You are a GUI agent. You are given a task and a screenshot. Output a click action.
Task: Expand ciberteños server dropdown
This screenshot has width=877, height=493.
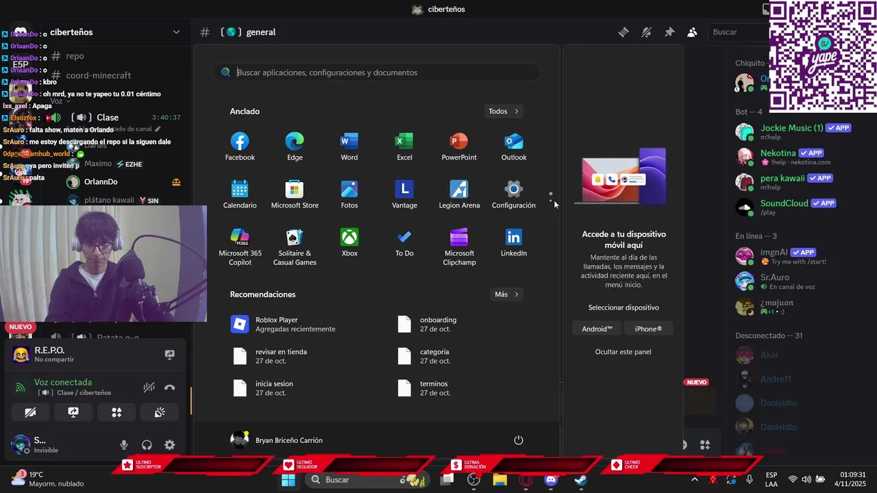click(x=176, y=32)
